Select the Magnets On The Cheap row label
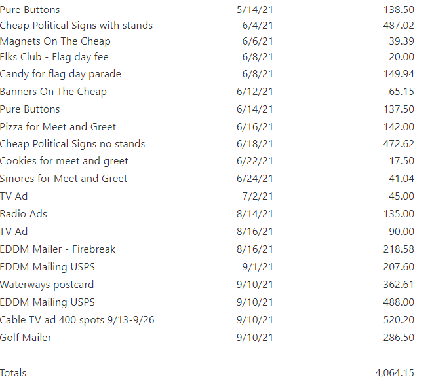The height and width of the screenshot is (377, 432). [x=55, y=41]
